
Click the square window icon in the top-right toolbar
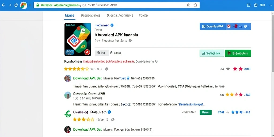pyautogui.click(x=249, y=5)
